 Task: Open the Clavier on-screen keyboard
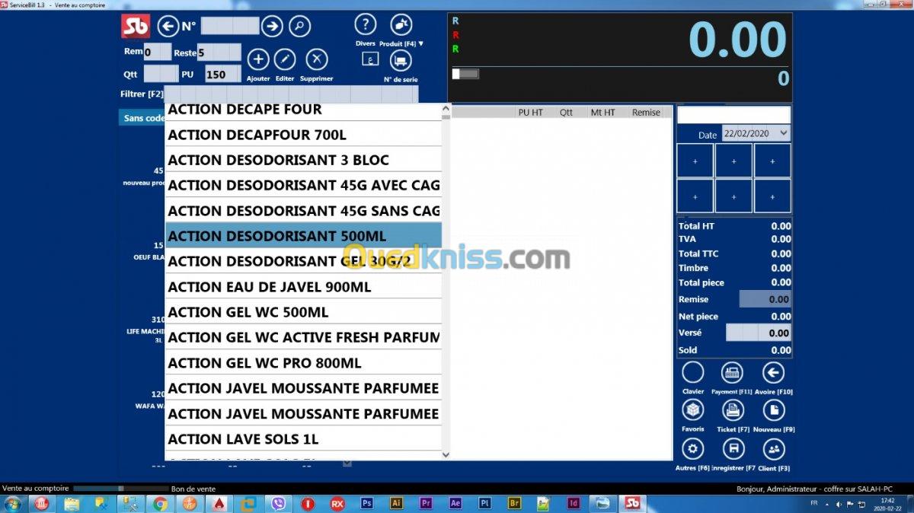693,372
